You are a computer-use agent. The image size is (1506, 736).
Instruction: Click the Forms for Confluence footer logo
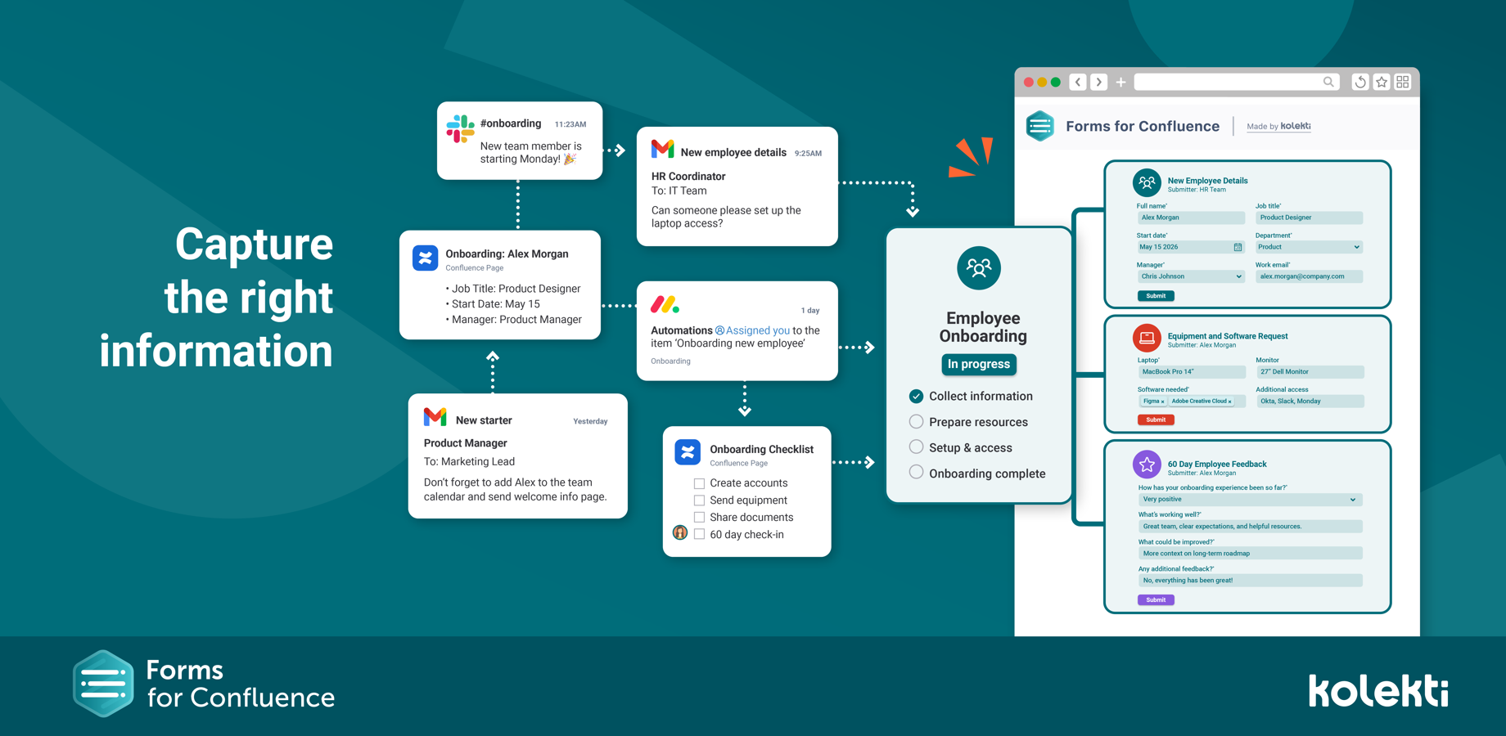pos(204,684)
